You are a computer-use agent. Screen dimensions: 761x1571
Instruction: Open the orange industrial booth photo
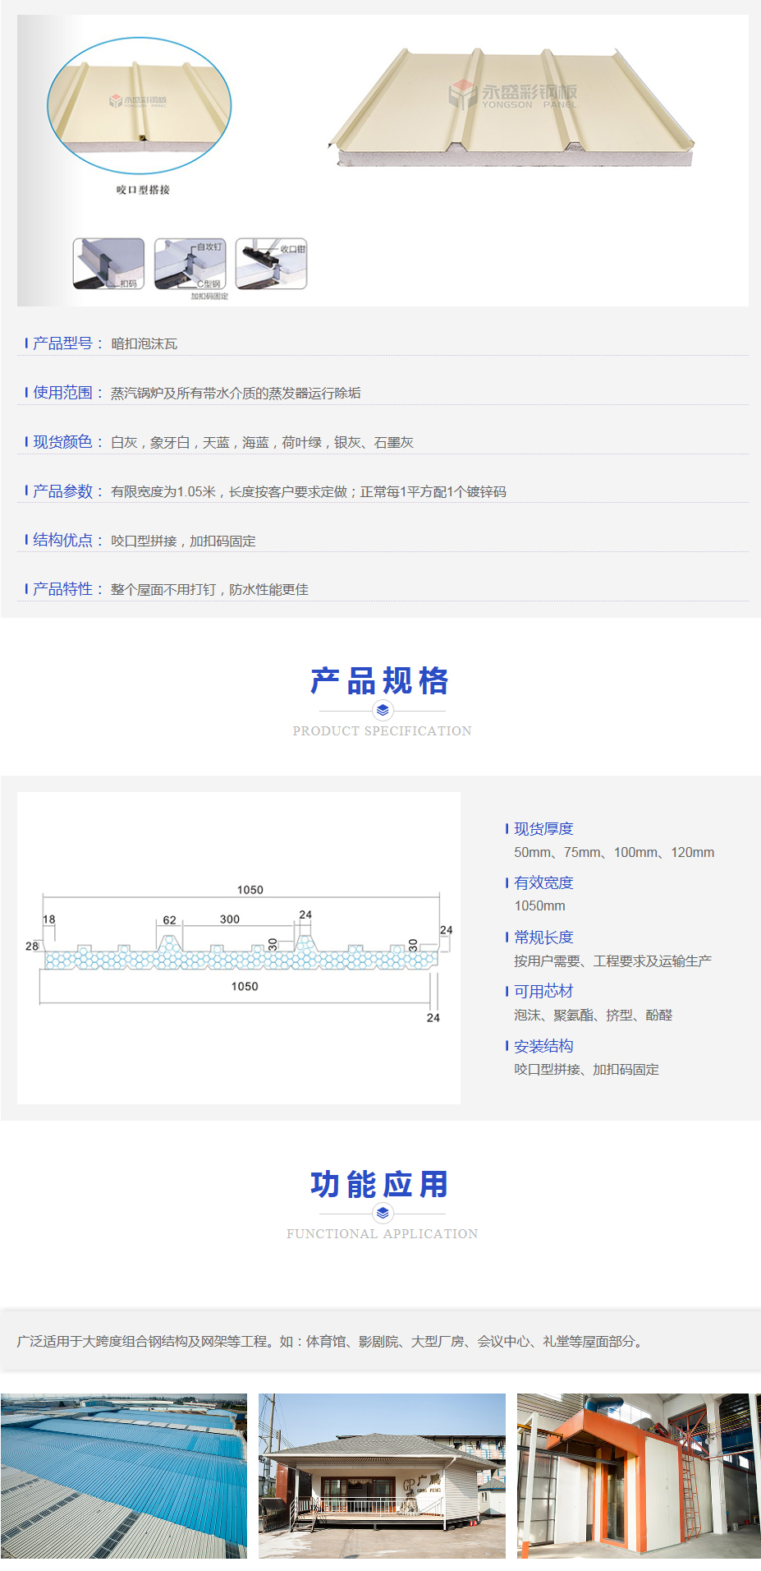(639, 1476)
